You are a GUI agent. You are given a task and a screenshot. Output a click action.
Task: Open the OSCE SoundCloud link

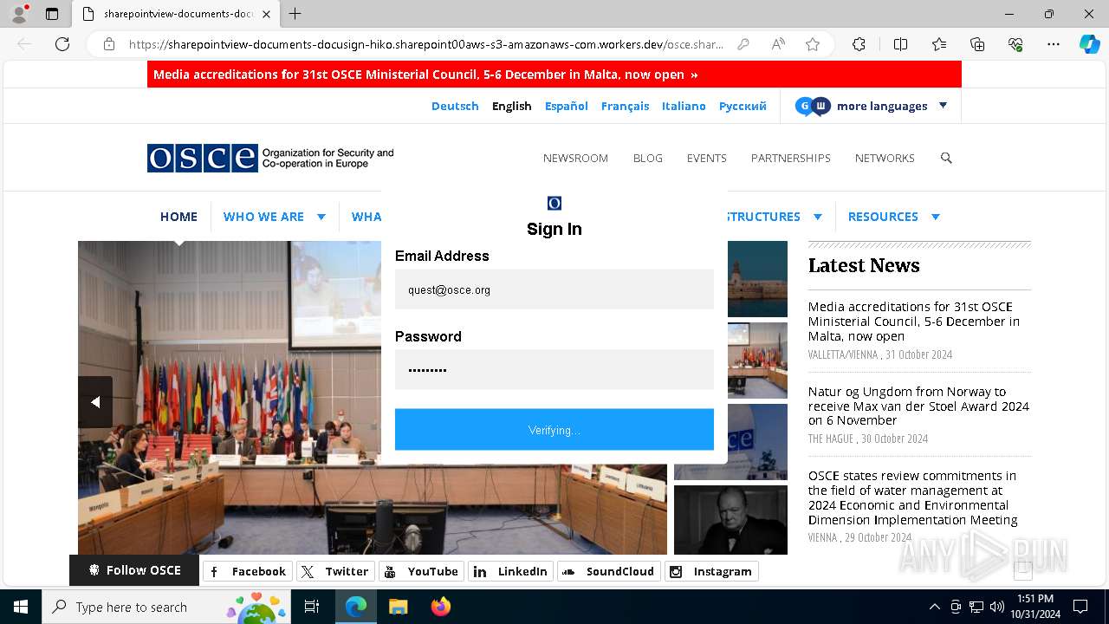pyautogui.click(x=609, y=571)
